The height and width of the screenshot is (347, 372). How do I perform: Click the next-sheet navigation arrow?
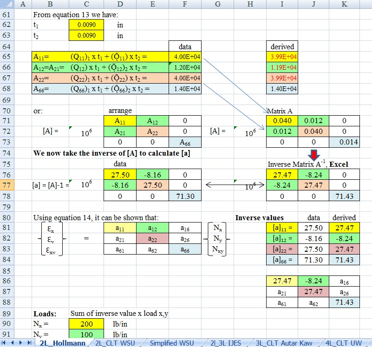pos(21,343)
